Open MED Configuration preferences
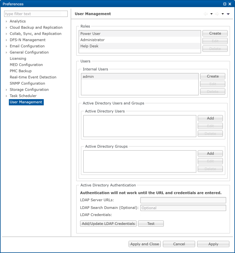This screenshot has width=235, height=253. pos(26,65)
